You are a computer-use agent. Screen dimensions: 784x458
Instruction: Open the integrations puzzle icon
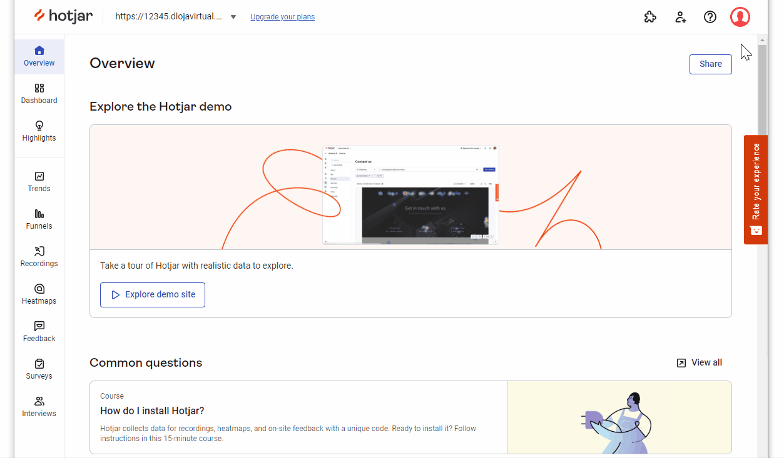click(x=650, y=17)
